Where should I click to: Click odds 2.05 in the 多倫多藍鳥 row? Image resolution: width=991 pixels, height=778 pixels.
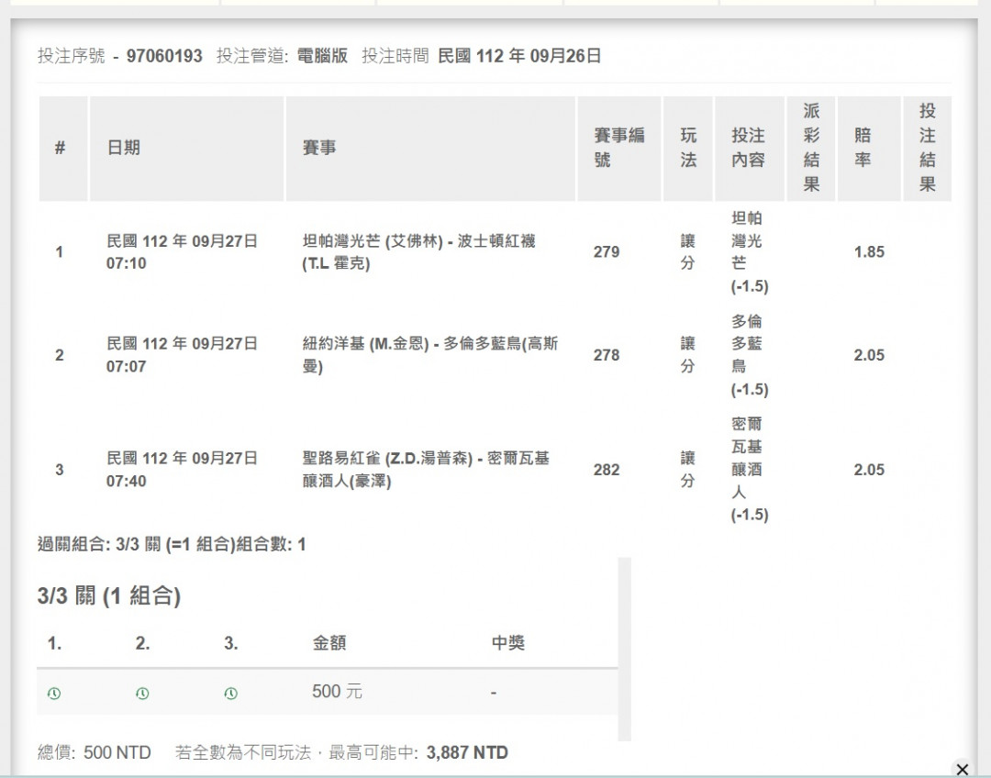(x=869, y=354)
